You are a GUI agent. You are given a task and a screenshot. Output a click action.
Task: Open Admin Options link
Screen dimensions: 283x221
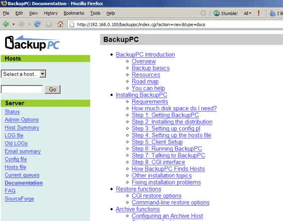coord(22,120)
